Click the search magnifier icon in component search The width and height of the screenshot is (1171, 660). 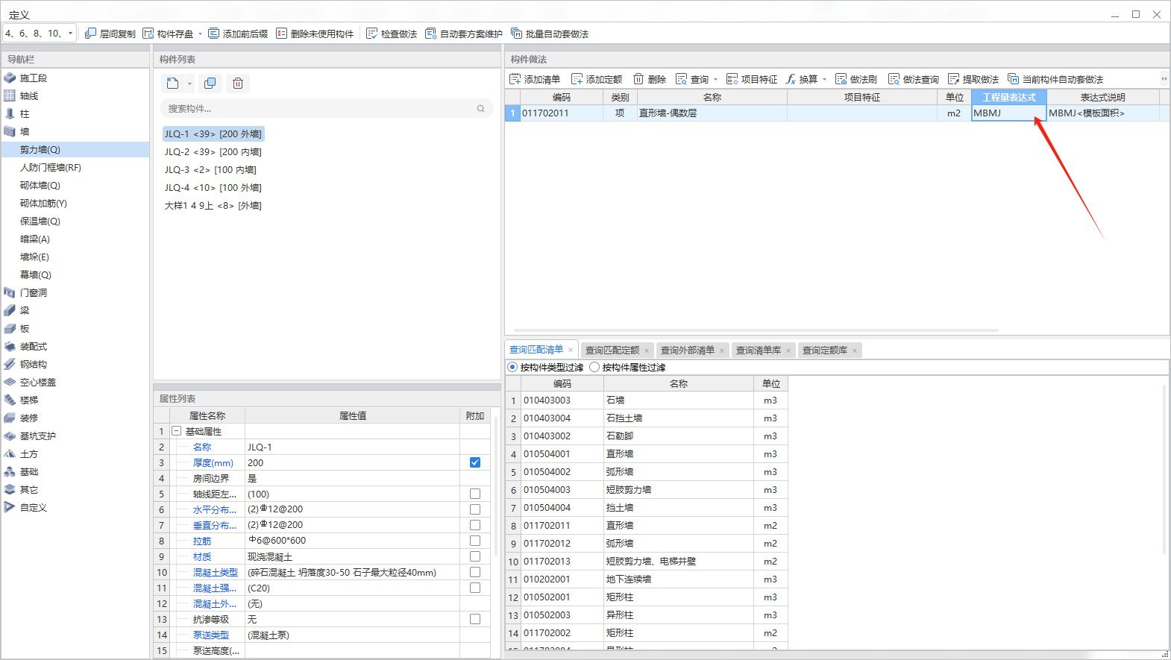481,109
